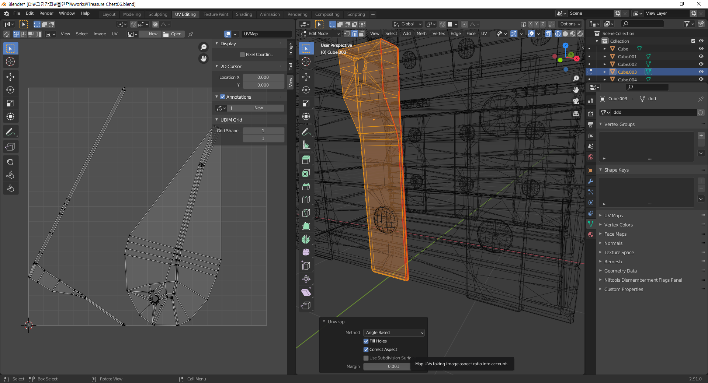
Task: Select the Rotate tool in UV editor toolbar
Action: (10, 90)
